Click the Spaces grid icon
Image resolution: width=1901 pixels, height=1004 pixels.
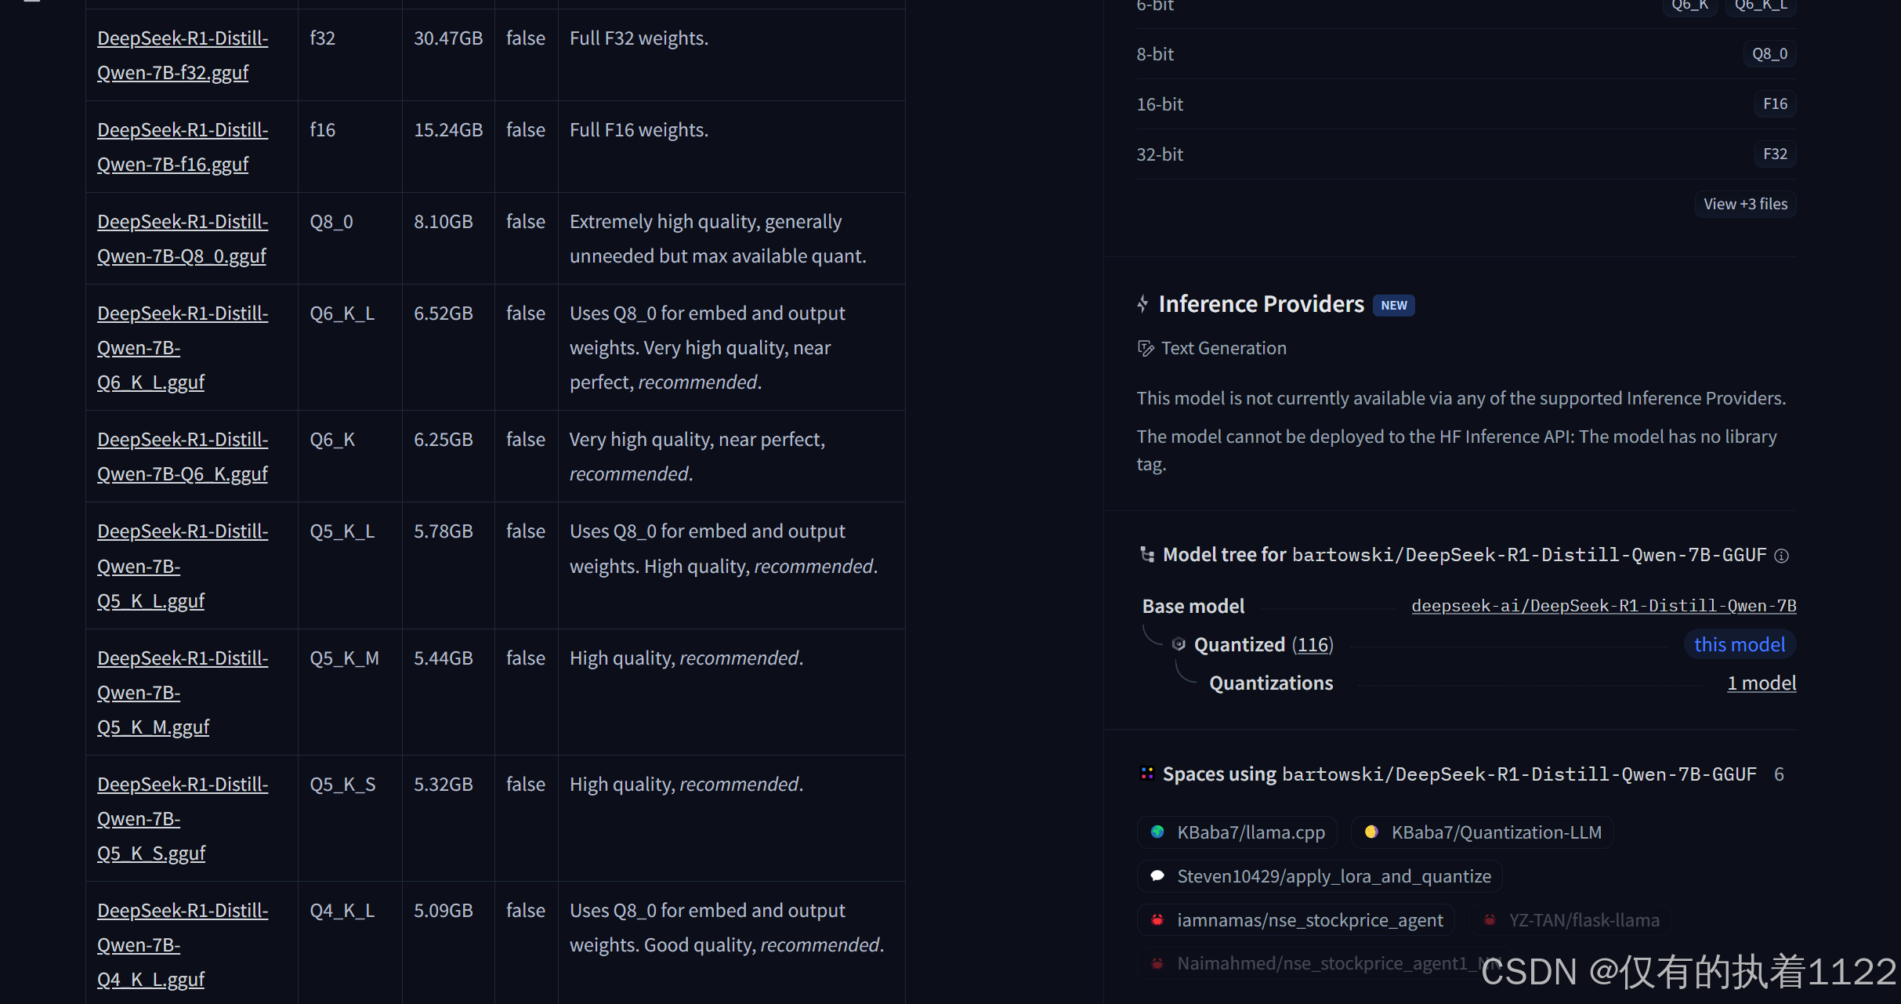[1147, 774]
